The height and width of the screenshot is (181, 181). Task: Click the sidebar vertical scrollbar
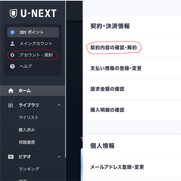66,79
